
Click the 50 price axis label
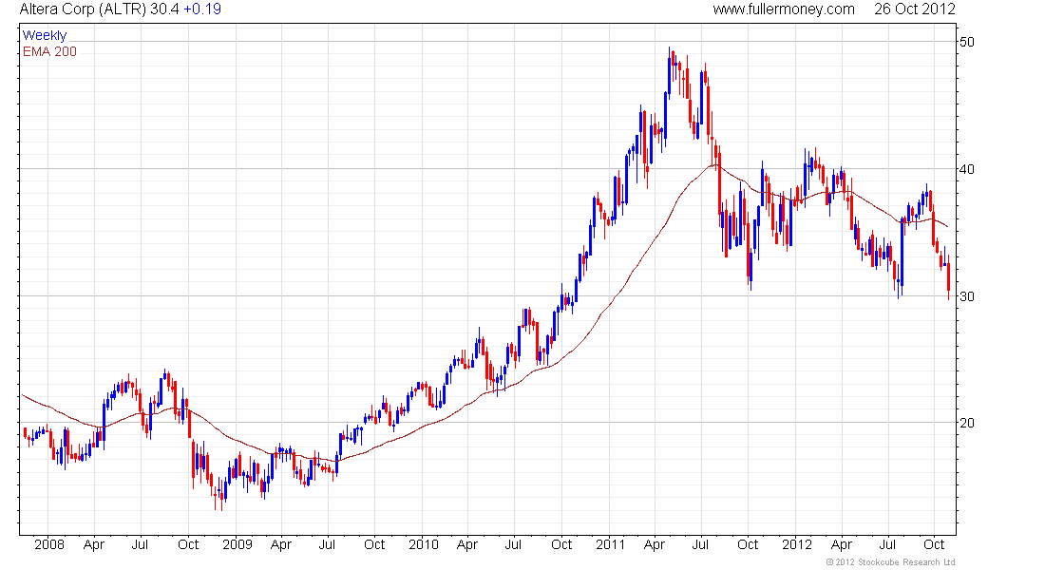[x=966, y=42]
